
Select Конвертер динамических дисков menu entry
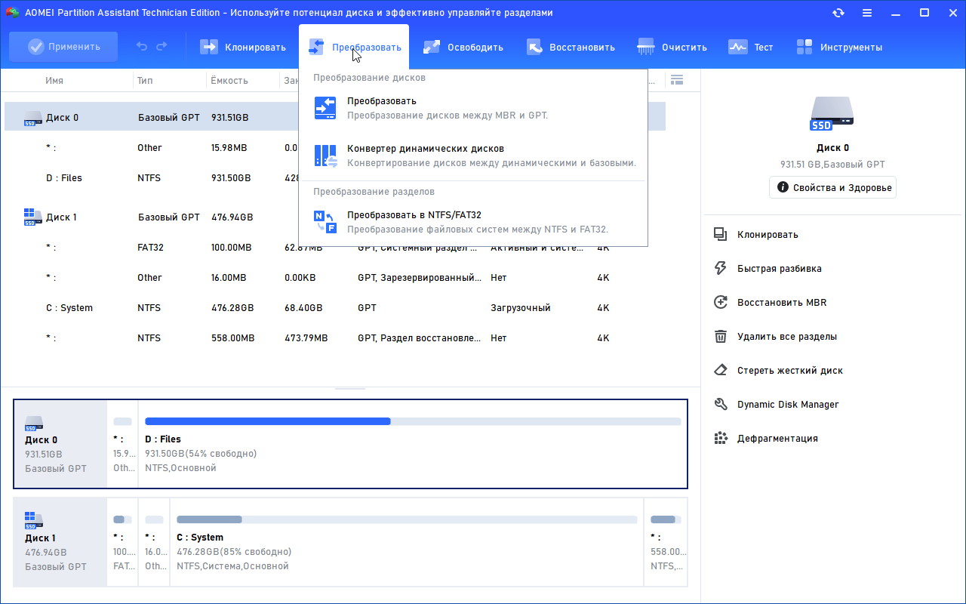point(473,156)
